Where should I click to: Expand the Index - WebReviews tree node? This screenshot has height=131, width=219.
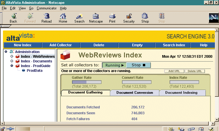point(12,56)
